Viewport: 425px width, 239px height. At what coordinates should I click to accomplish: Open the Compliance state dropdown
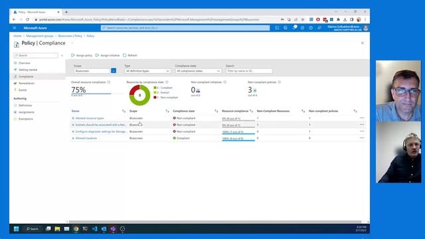click(198, 71)
